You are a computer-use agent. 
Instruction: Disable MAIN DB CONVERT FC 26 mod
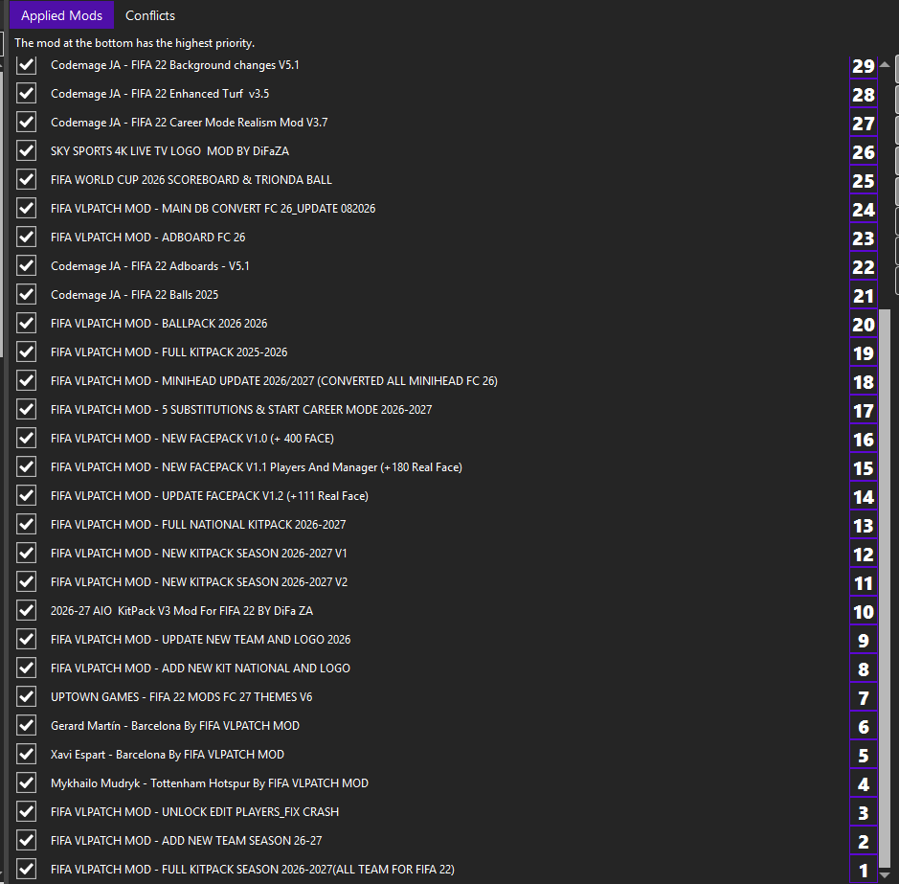coord(27,208)
